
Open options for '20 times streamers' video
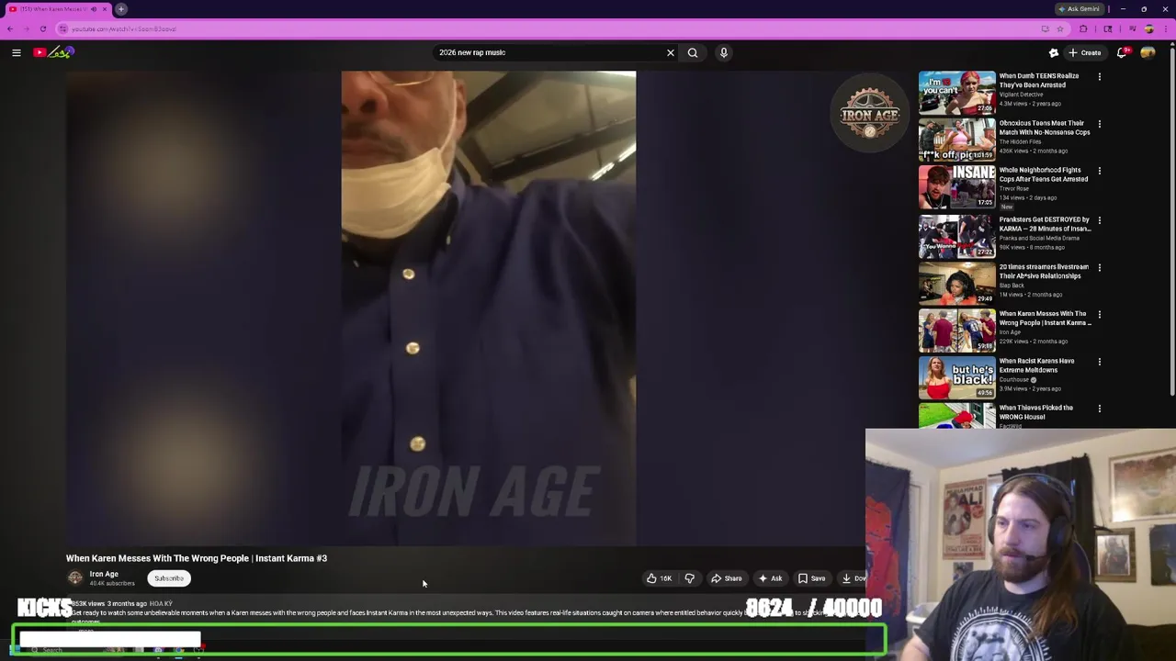(x=1099, y=267)
